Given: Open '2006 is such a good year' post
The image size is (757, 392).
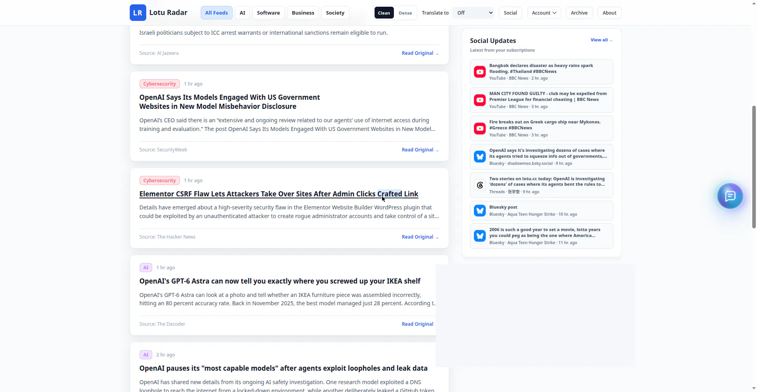Looking at the screenshot, I should 542,236.
